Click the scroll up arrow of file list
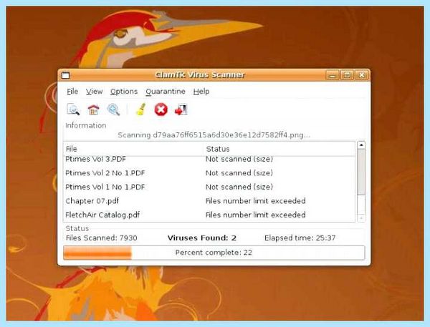 361,145
